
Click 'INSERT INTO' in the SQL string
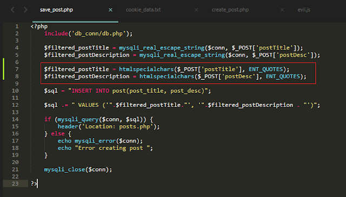tap(90, 91)
